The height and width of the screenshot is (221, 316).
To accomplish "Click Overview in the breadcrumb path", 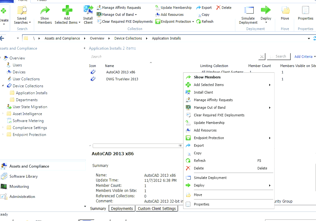I will [x=97, y=38].
